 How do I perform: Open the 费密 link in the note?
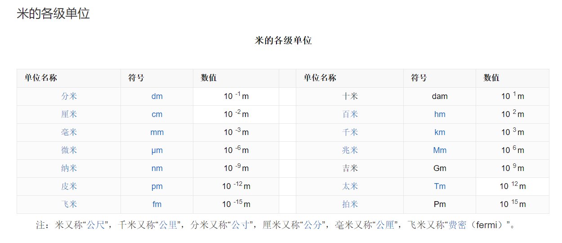[458, 225]
